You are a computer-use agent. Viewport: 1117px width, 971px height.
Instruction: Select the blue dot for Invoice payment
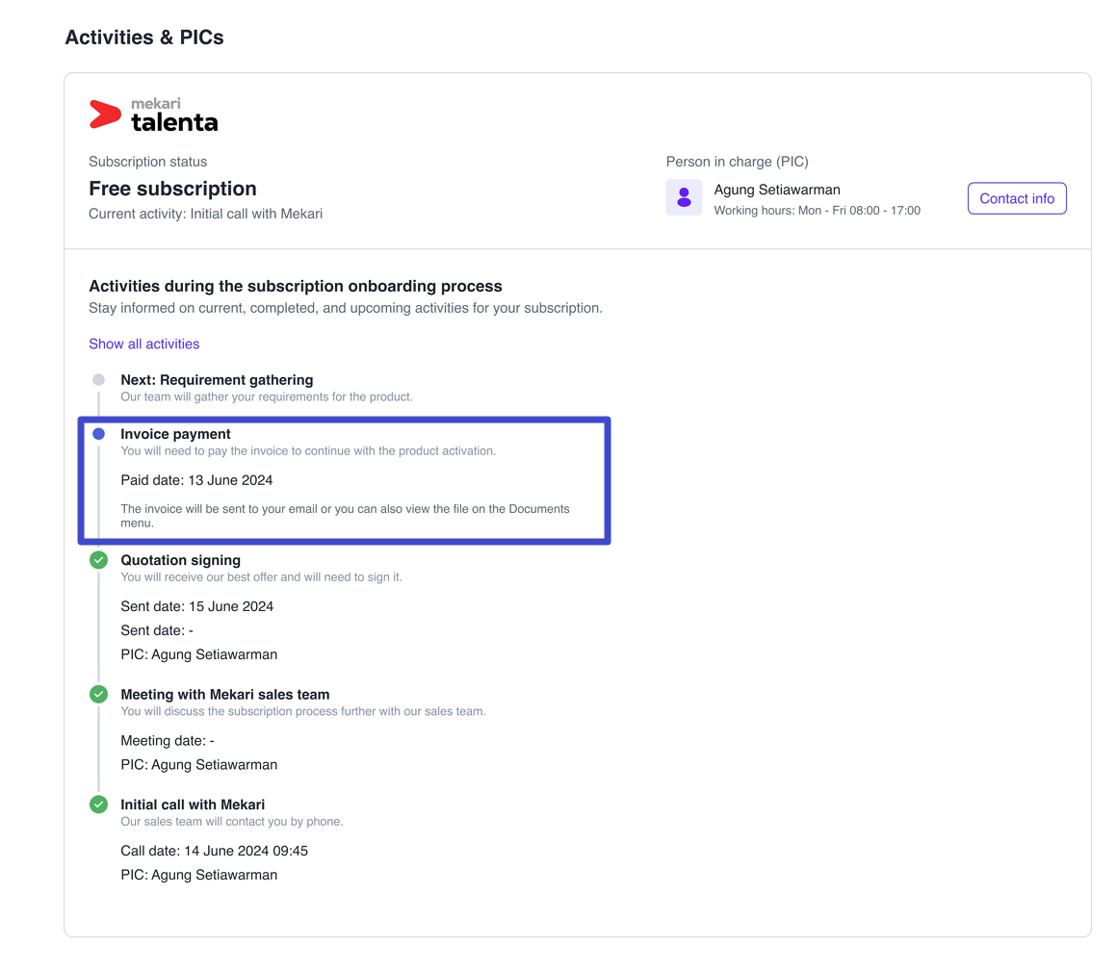[99, 433]
